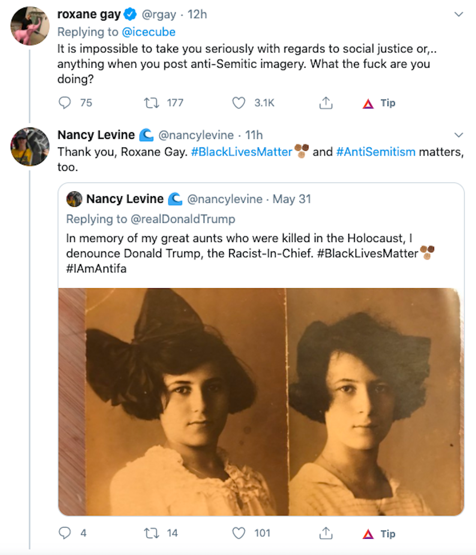Tip Nancy Levine via Brave
476x555 pixels.
[380, 534]
